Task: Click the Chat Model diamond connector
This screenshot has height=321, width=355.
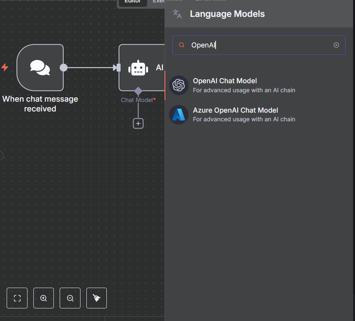Action: pos(138,91)
